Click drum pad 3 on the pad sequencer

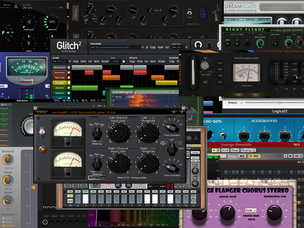[x=85, y=199]
